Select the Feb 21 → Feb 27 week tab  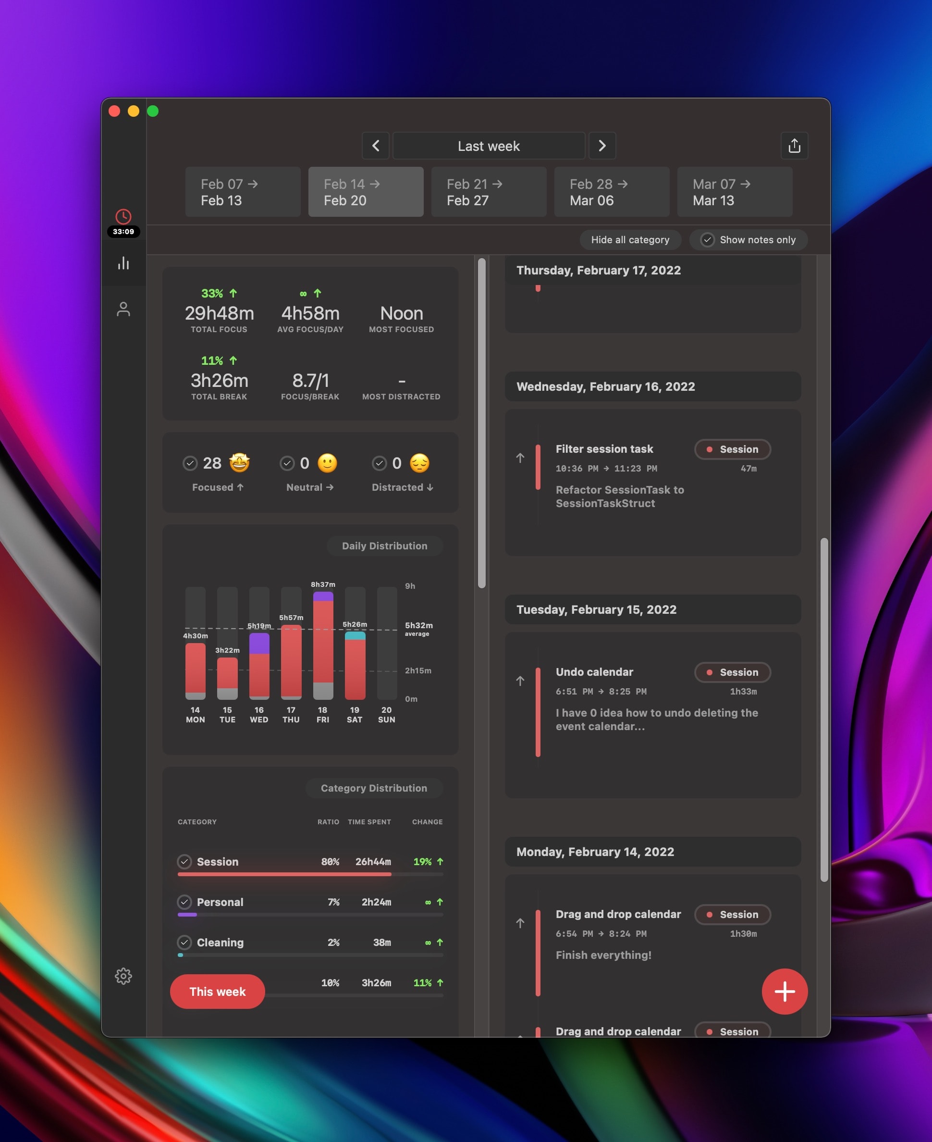pyautogui.click(x=489, y=191)
